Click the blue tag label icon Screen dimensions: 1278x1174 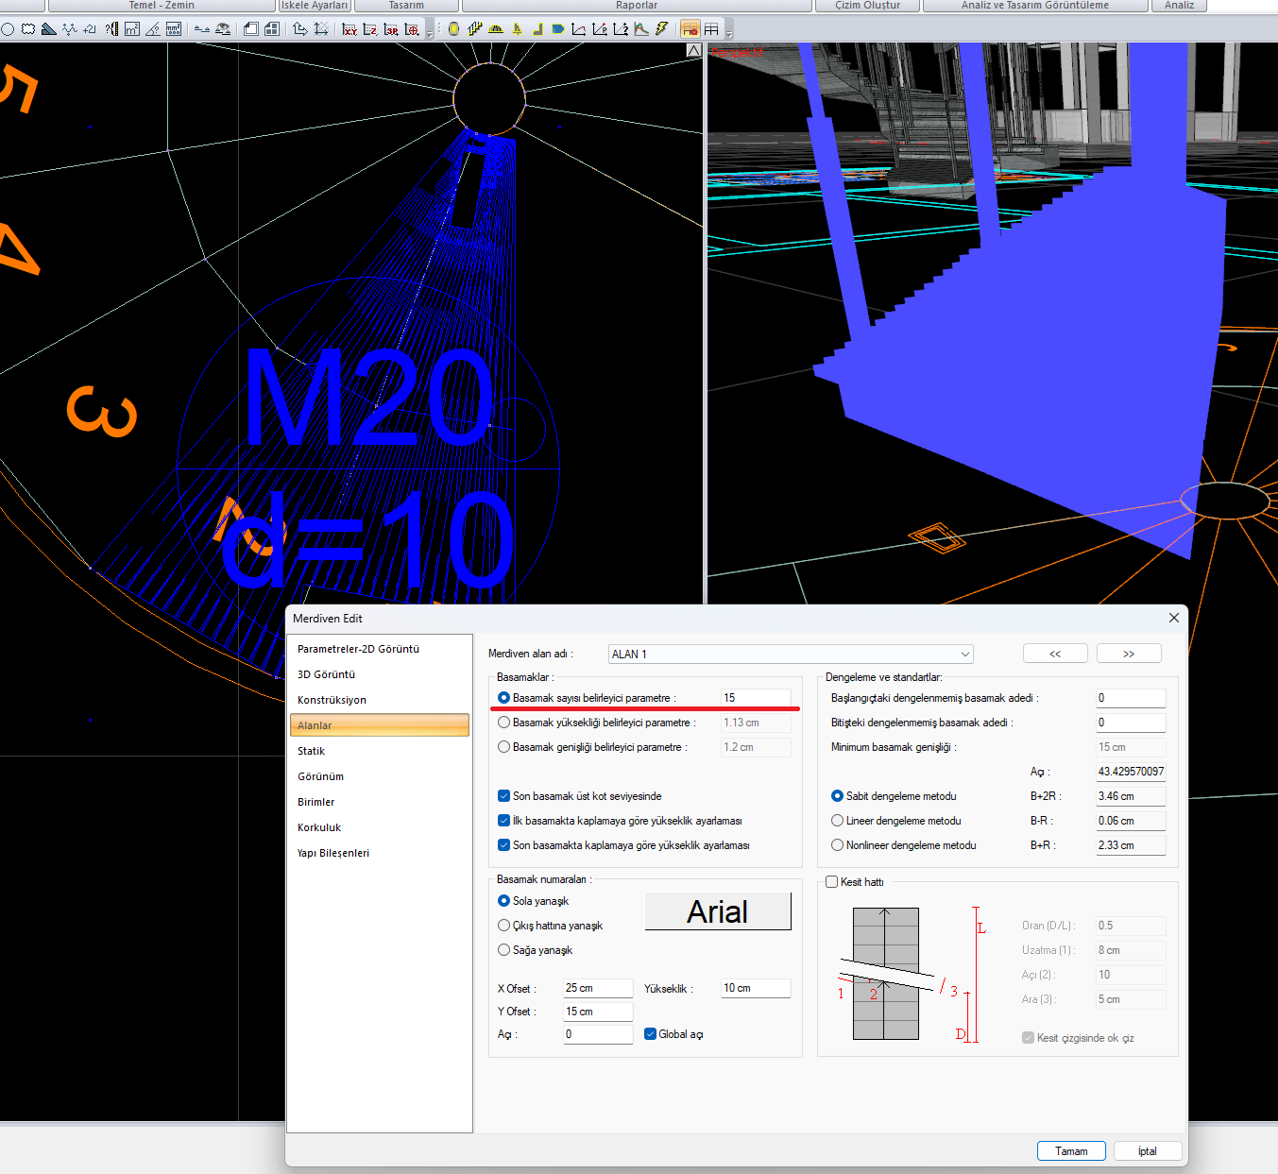pos(557,29)
